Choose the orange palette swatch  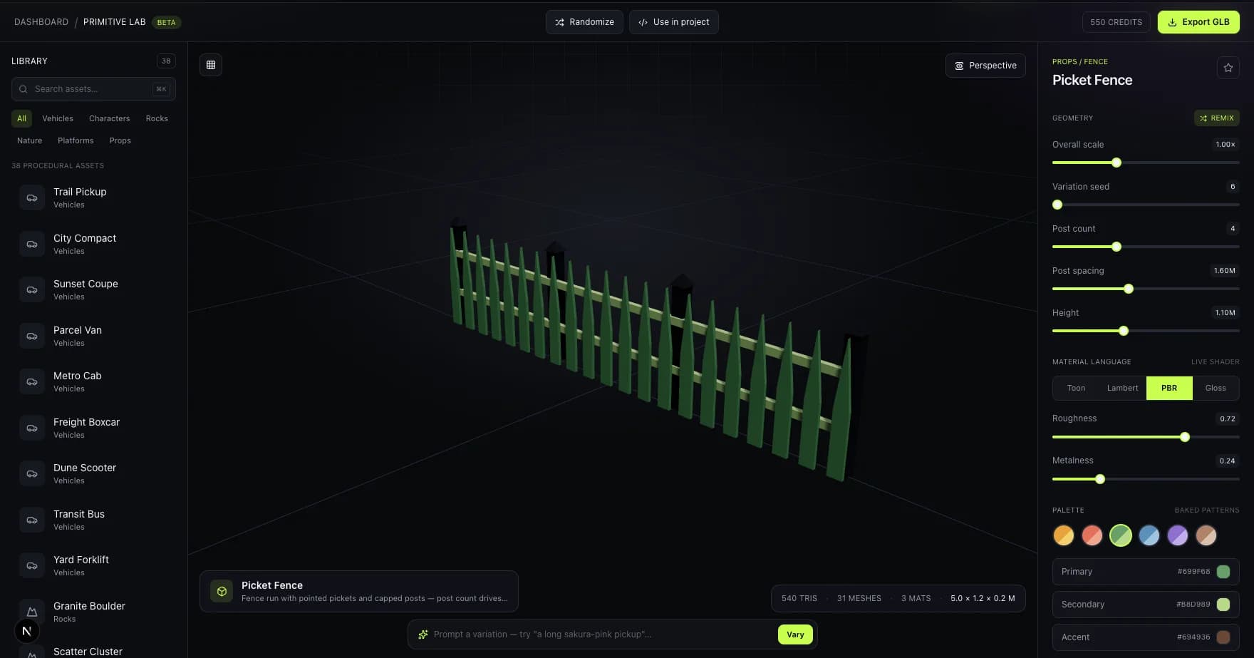1064,535
